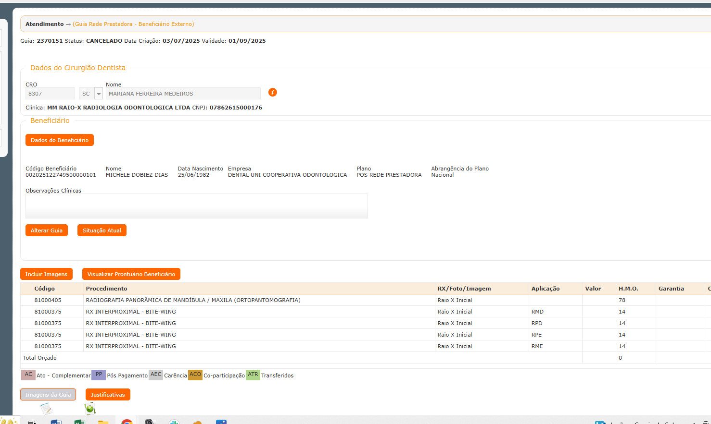
Task: Click the Incluir Imagens button
Action: [x=46, y=274]
